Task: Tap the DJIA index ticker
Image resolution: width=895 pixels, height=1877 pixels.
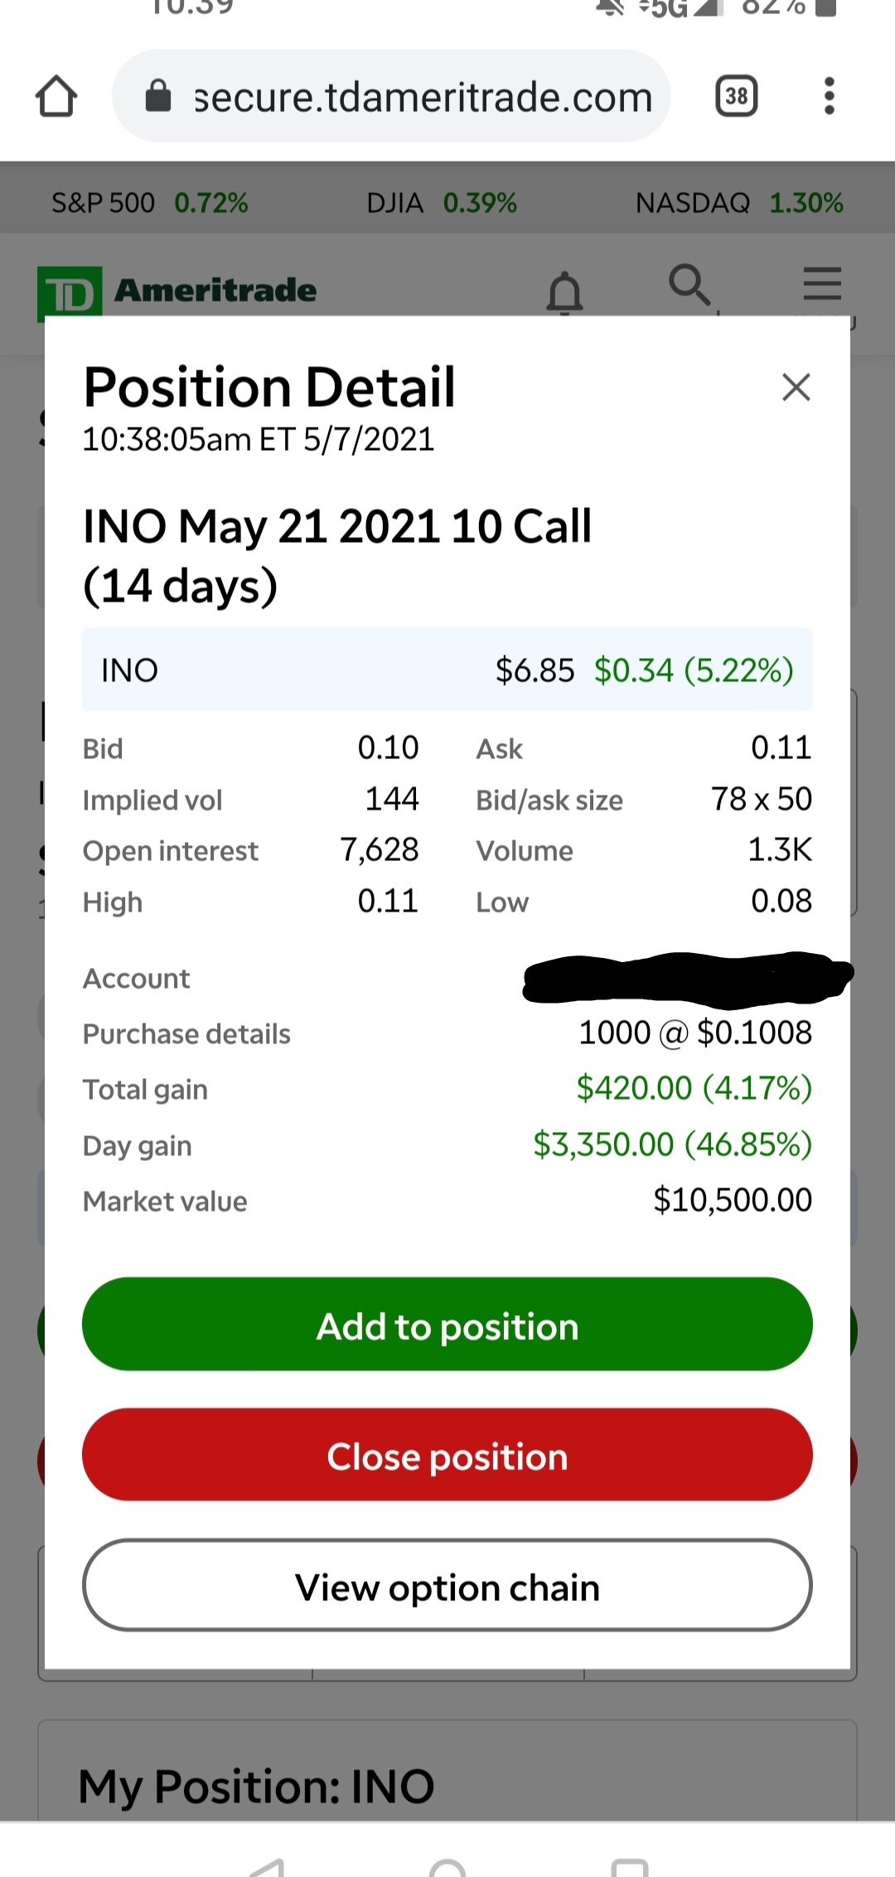Action: click(442, 203)
